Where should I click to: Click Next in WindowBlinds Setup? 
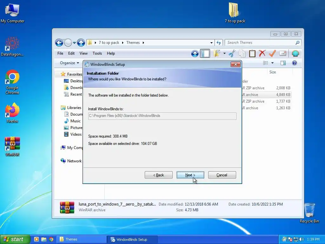tap(190, 175)
